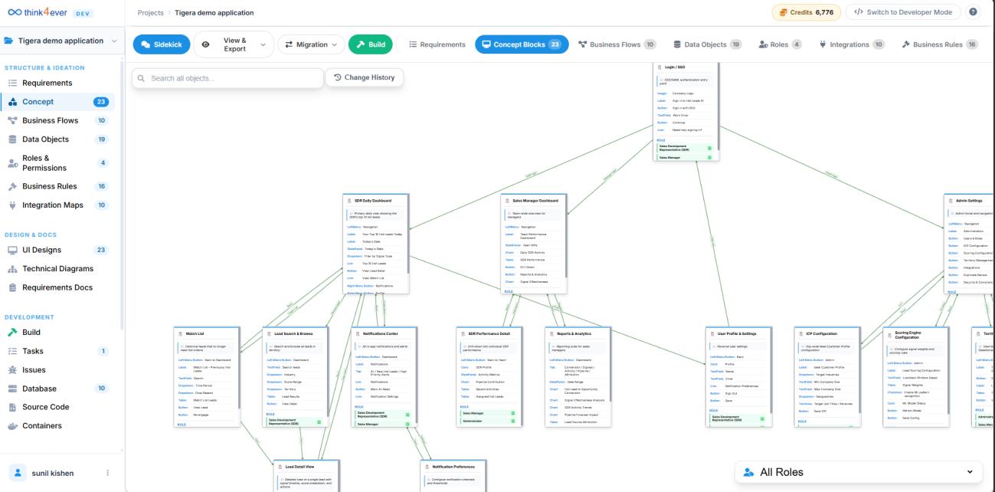Select the SDR Daily Dashboard block
The image size is (995, 492).
click(x=375, y=244)
